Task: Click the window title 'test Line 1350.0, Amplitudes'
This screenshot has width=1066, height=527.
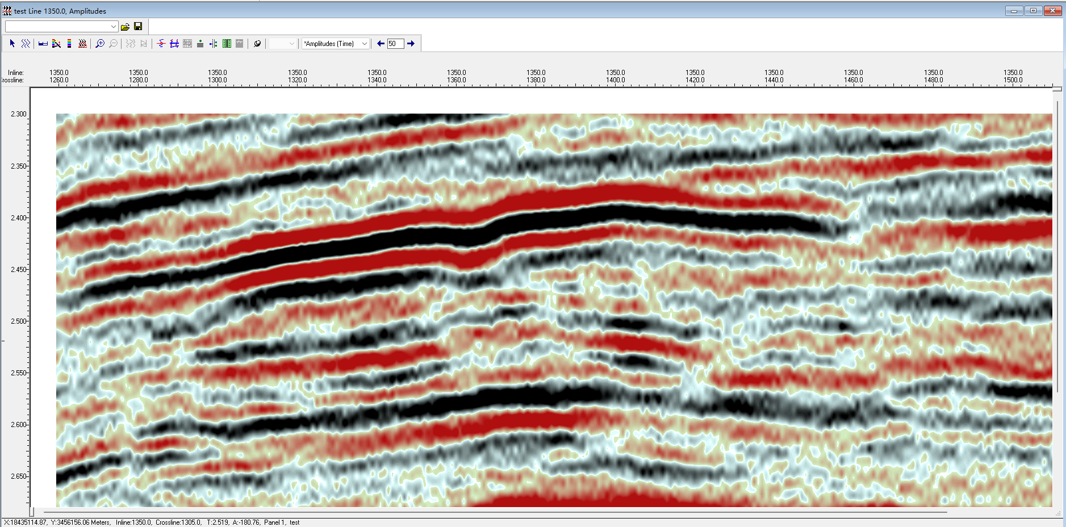Action: coord(60,11)
